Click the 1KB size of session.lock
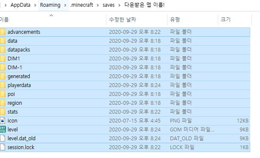Image resolution: width=260 pixels, height=158 pixels. point(244,147)
